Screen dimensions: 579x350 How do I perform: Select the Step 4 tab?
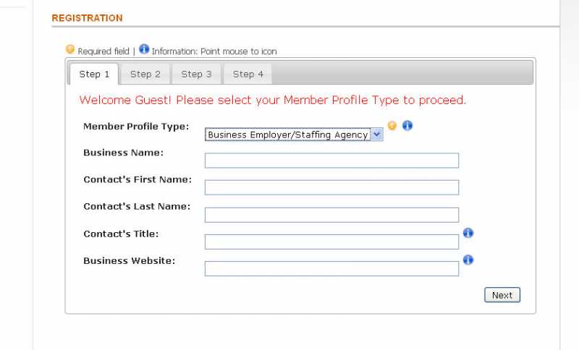pyautogui.click(x=248, y=74)
